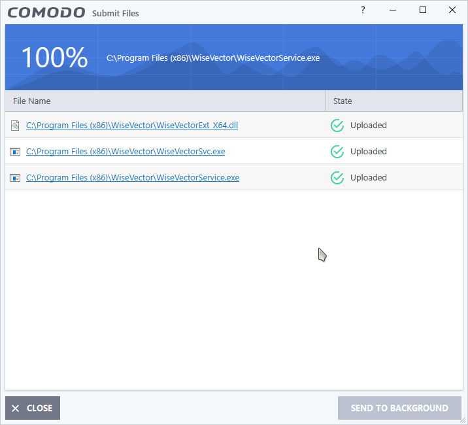Click Uploaded status of WiseVectorSvc.exe row
The image size is (468, 425).
[x=368, y=152]
